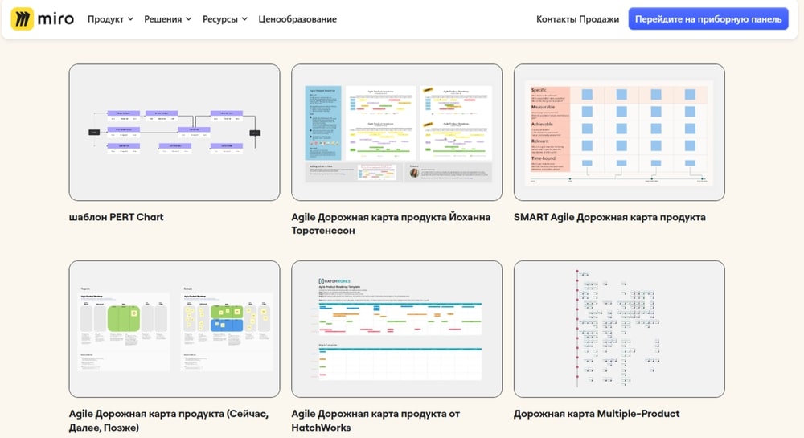Go to Ценообразование page
The height and width of the screenshot is (438, 804).
[x=297, y=19]
